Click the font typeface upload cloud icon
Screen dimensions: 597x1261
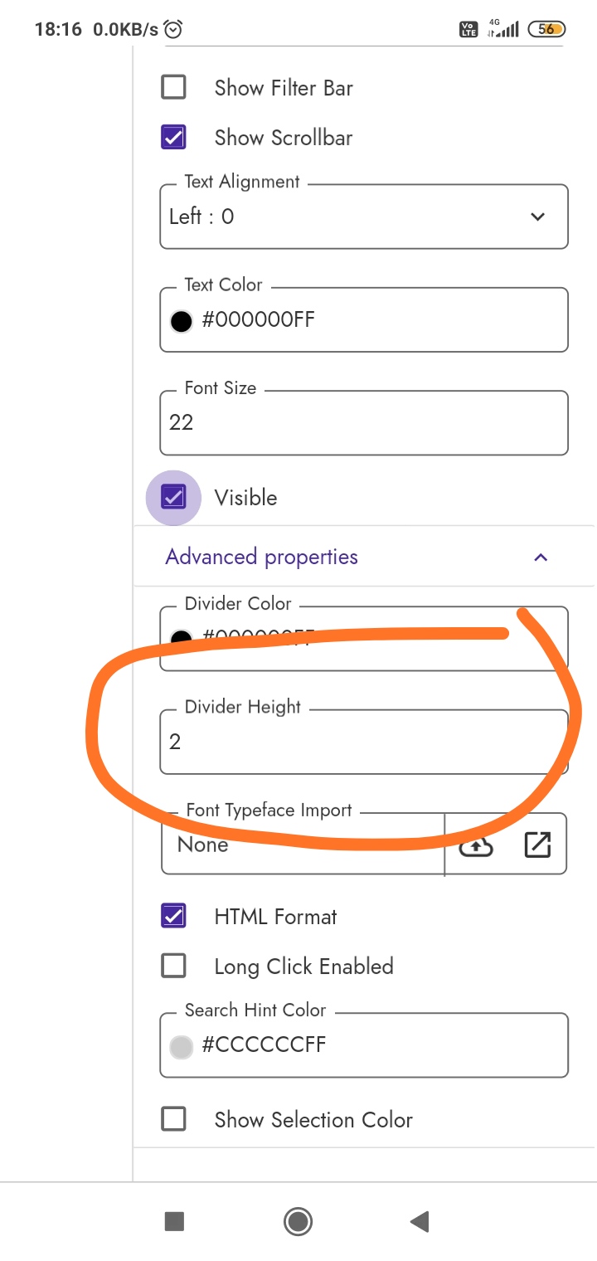[x=476, y=845]
